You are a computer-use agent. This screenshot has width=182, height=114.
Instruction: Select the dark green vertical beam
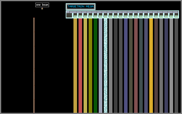coord(95,66)
